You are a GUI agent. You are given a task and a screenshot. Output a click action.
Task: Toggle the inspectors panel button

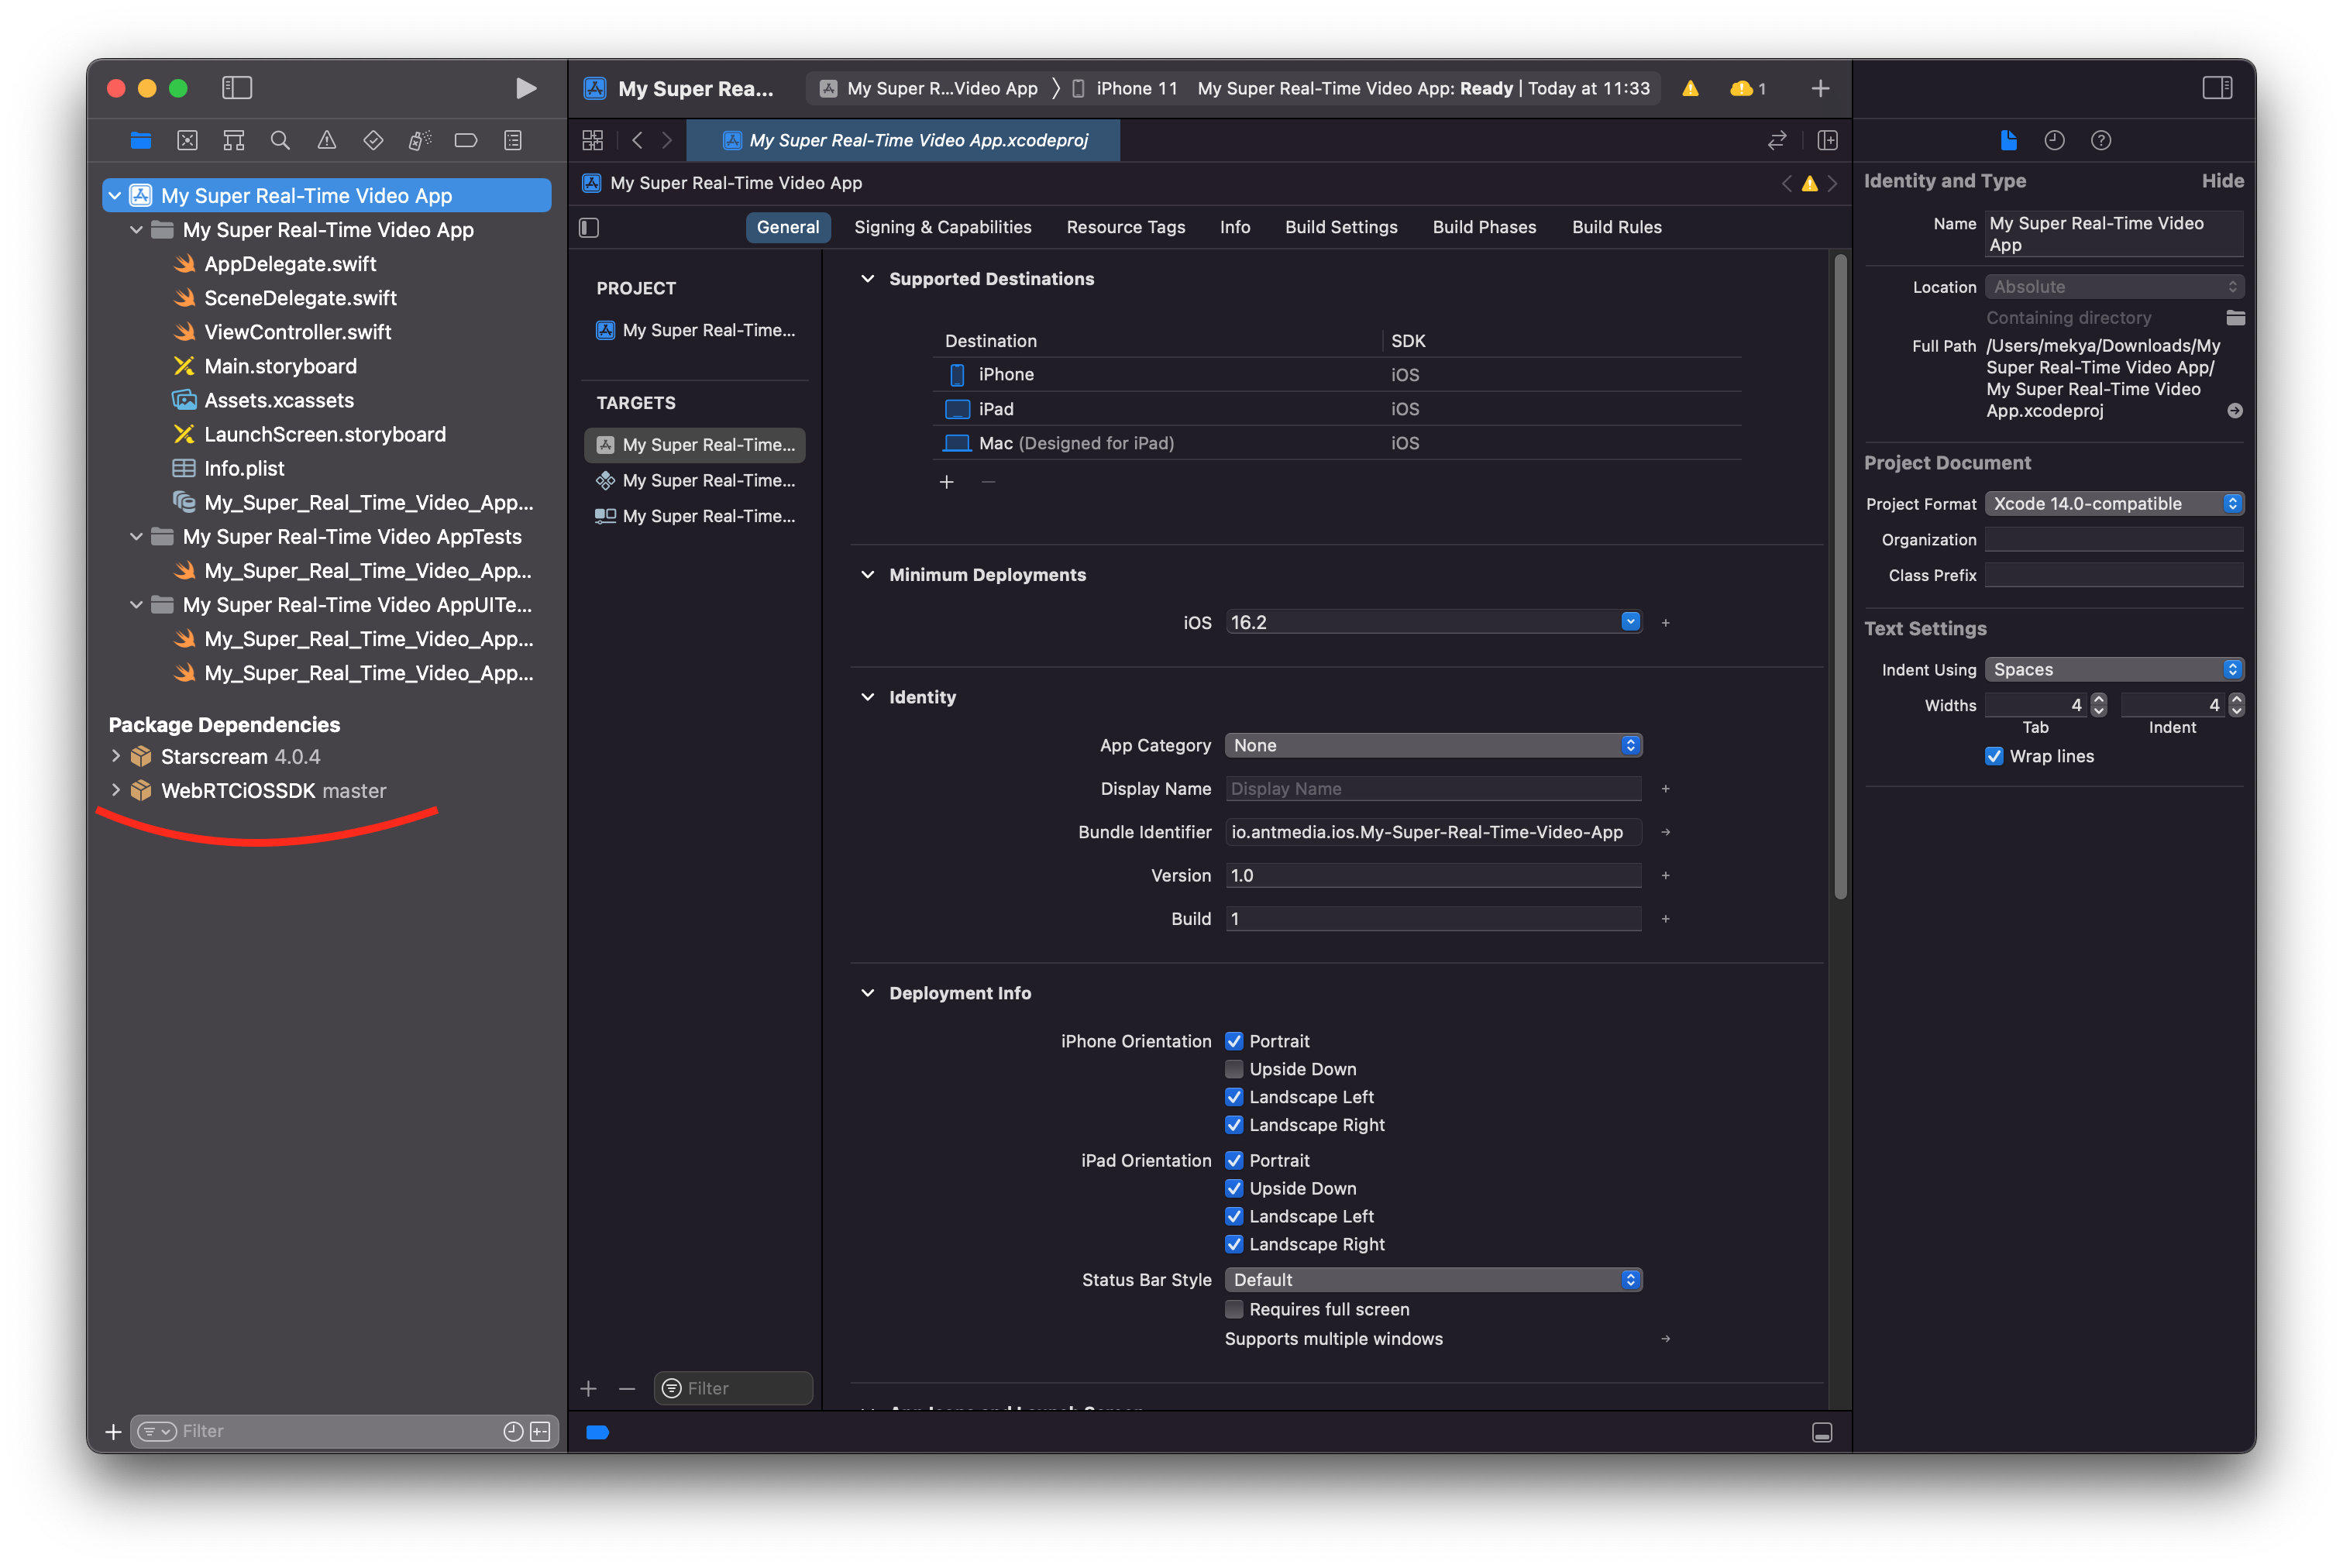click(x=2217, y=88)
